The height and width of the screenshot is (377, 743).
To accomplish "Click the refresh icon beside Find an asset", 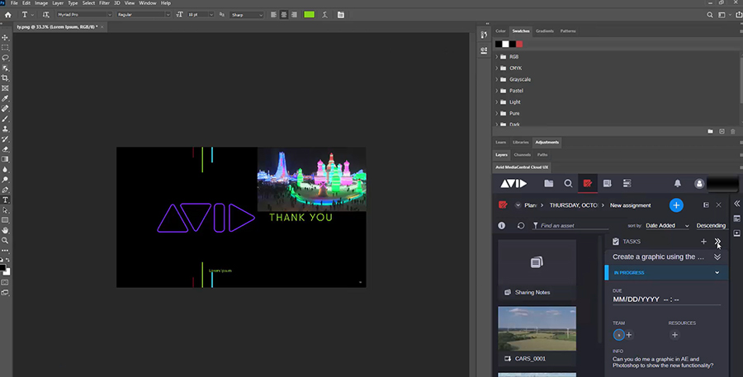I will [x=521, y=225].
